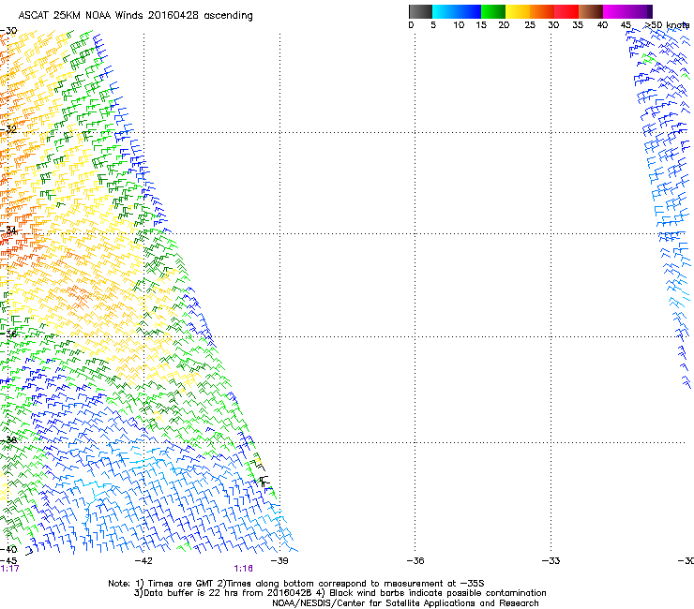This screenshot has height=609, width=694.
Task: Click the green 15-20 knots color segment
Action: 493,11
